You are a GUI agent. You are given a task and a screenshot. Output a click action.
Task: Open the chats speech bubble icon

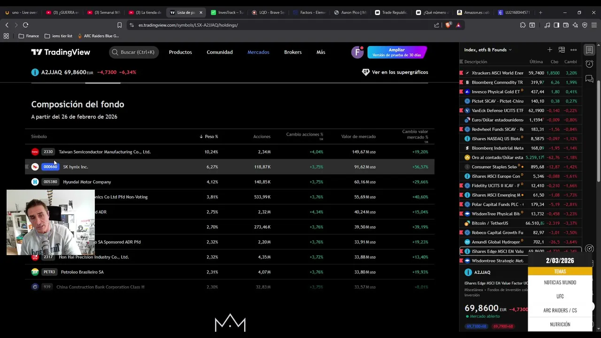point(589,78)
